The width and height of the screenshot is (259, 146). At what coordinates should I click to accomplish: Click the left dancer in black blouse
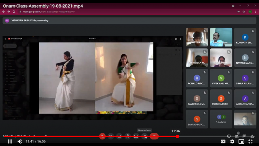pyautogui.click(x=65, y=81)
